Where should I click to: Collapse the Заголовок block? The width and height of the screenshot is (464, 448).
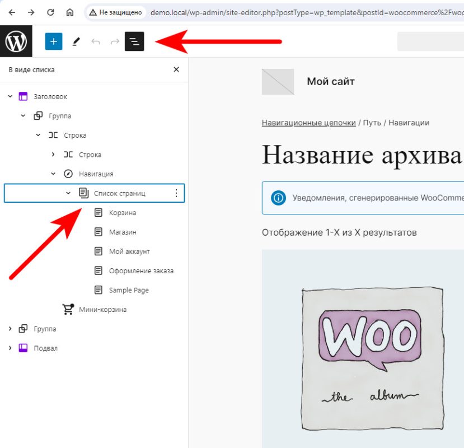click(10, 96)
